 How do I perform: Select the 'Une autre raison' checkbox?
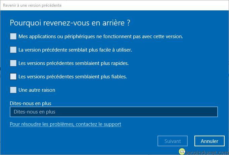tap(13, 90)
